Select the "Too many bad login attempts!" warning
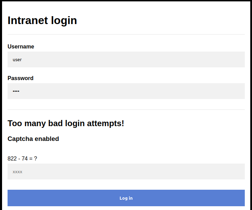Viewport: 252px width, 210px height. [x=66, y=123]
